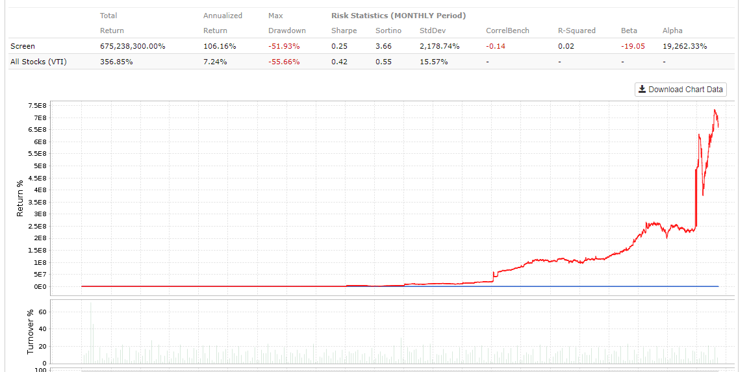Click the Return % axis label
Image resolution: width=749 pixels, height=372 pixels.
tap(20, 198)
